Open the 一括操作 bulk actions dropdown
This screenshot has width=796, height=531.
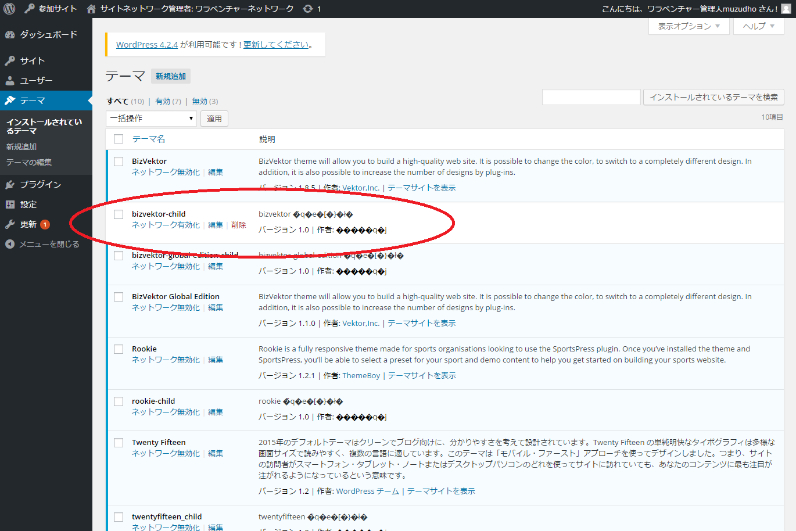(151, 119)
